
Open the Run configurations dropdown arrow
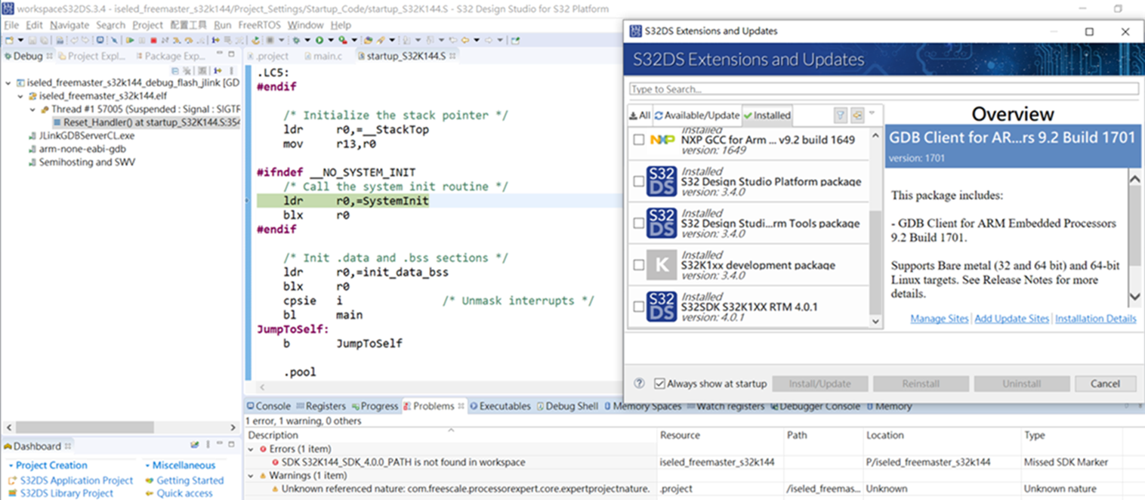[330, 39]
